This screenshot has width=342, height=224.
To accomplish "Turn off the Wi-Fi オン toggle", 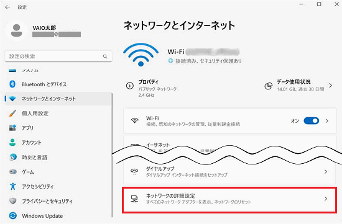I will click(x=312, y=120).
